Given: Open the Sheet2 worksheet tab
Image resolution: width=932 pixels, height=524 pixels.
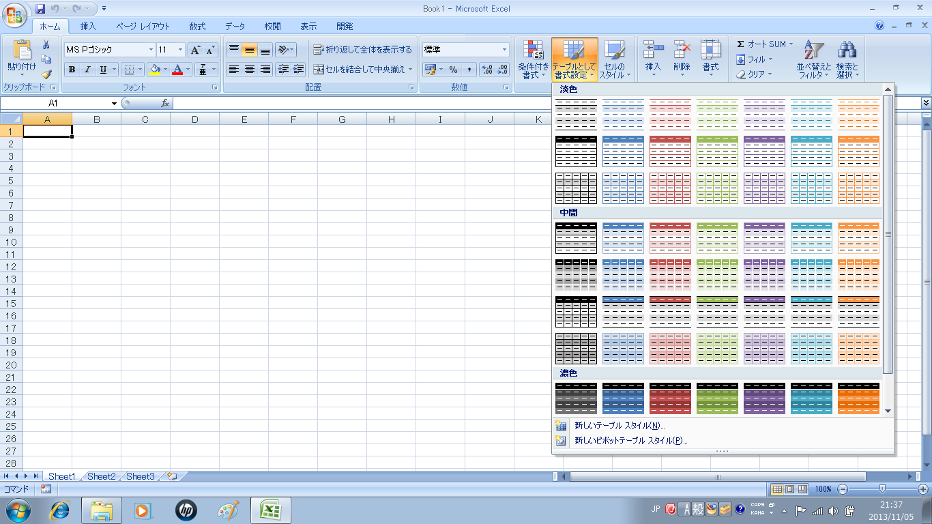Looking at the screenshot, I should [101, 476].
